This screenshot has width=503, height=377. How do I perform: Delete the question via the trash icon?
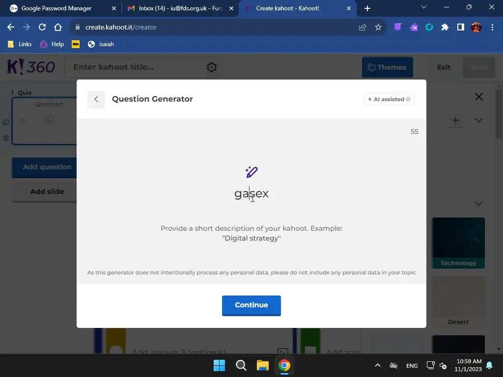pyautogui.click(x=6, y=138)
